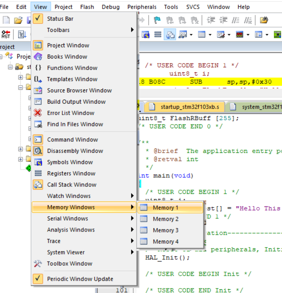Open the Peripherals menu
Screen dimensions: 282x293
[x=142, y=7]
